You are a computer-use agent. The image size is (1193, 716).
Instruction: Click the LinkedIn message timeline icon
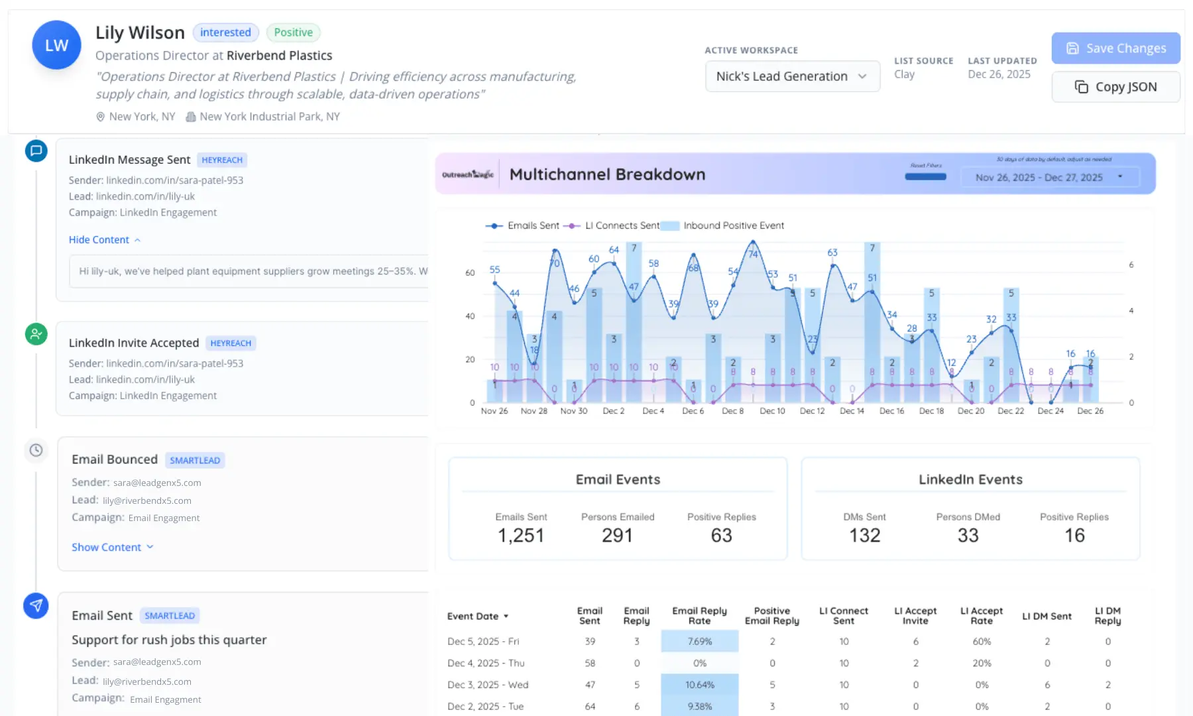click(x=36, y=151)
